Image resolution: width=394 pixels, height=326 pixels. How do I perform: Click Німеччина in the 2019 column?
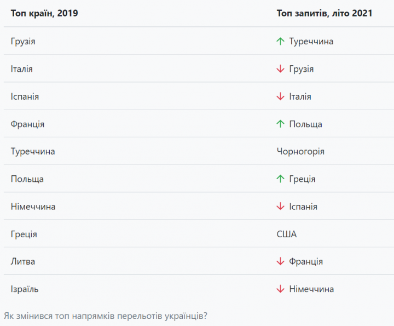point(33,207)
